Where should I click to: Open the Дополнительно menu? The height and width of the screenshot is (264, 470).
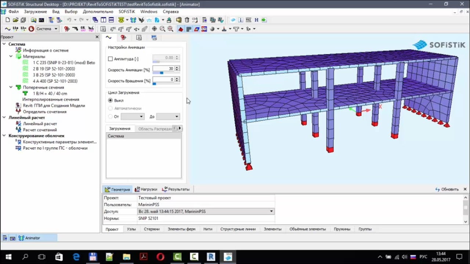[98, 12]
